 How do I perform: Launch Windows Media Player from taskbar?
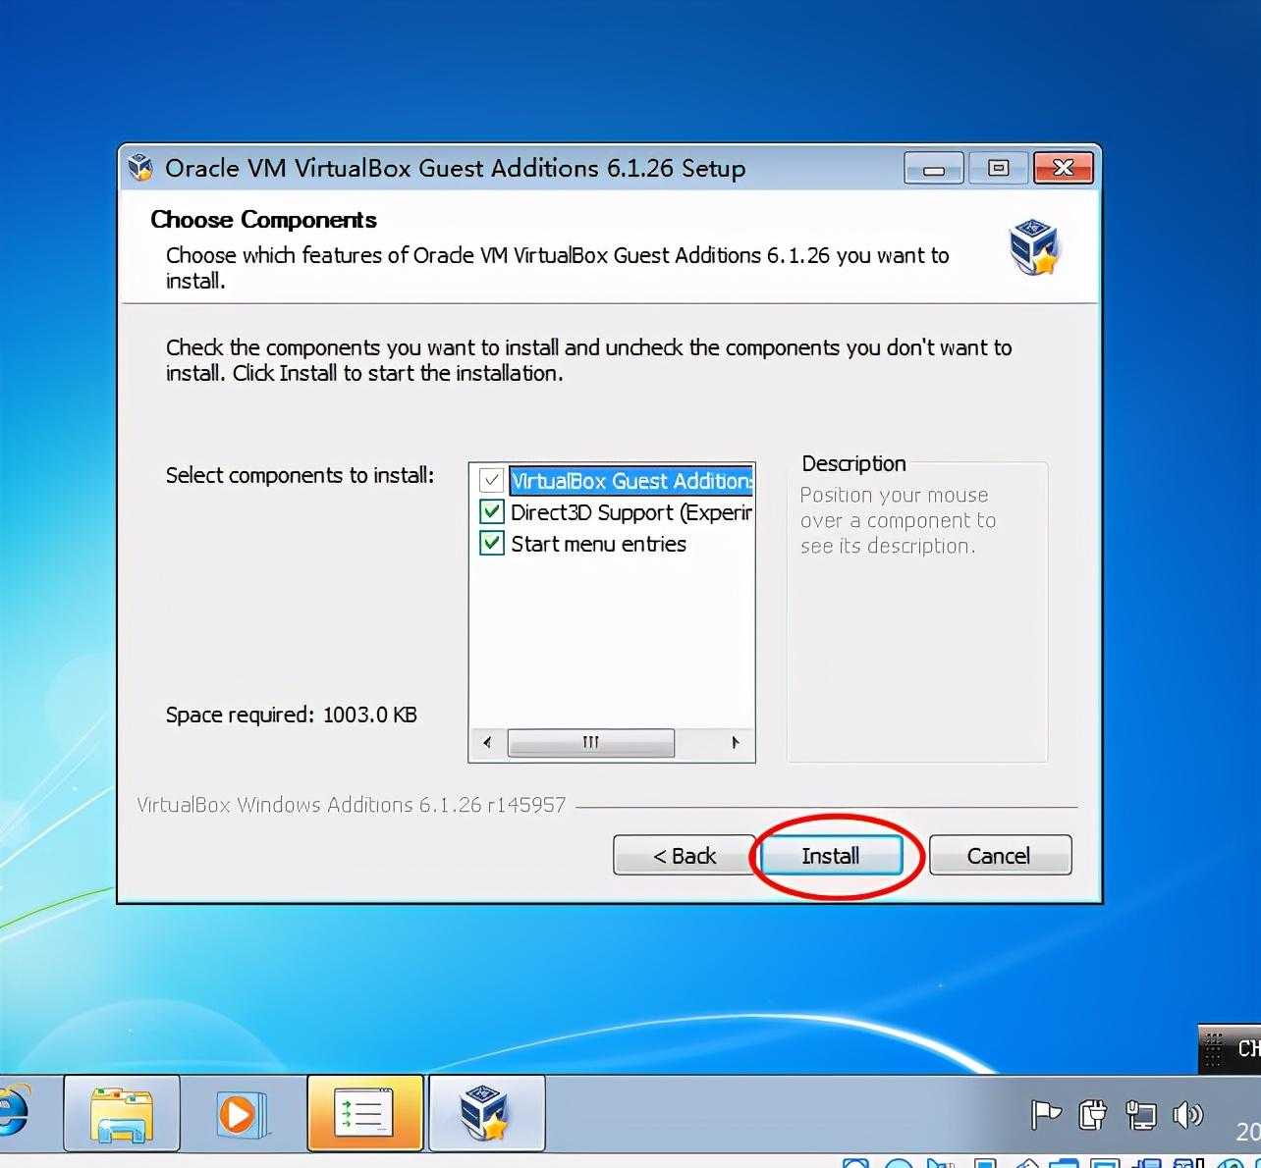[242, 1113]
